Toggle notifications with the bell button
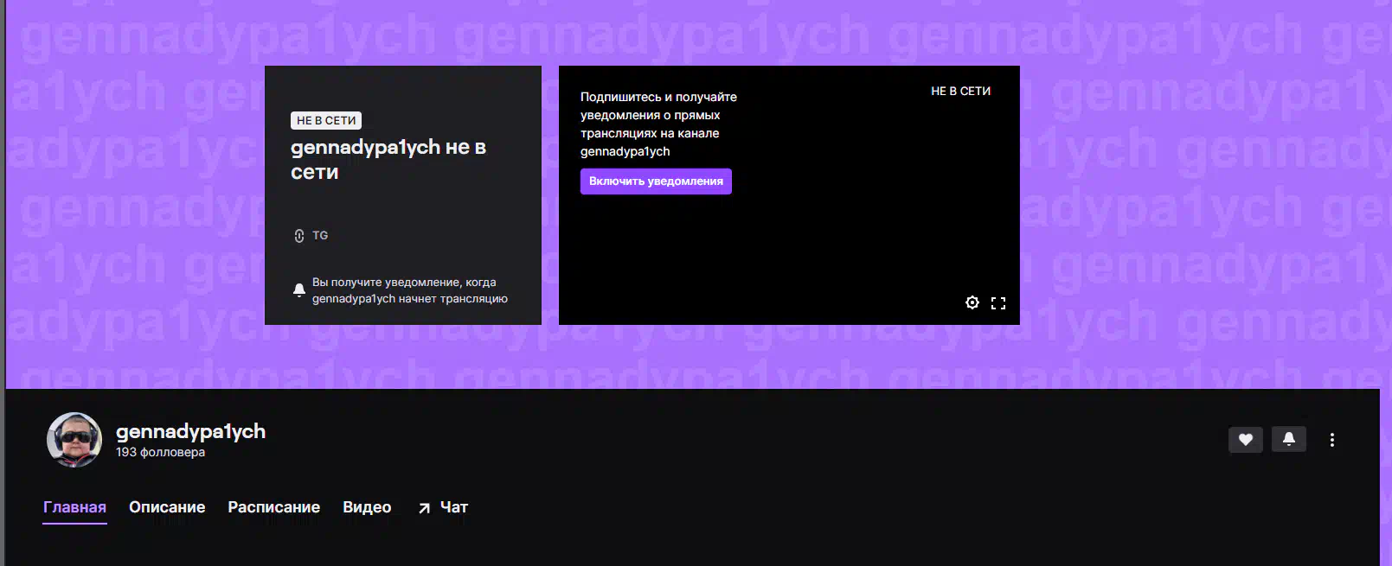This screenshot has height=566, width=1392. pos(1289,439)
